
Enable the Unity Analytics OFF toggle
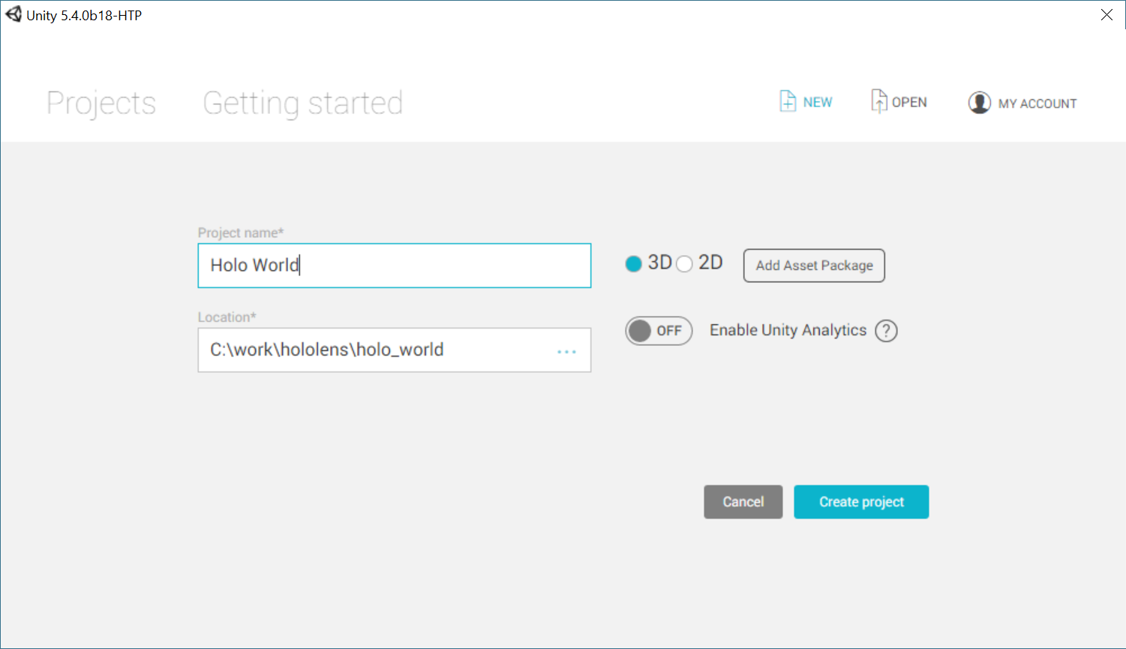[x=659, y=331]
